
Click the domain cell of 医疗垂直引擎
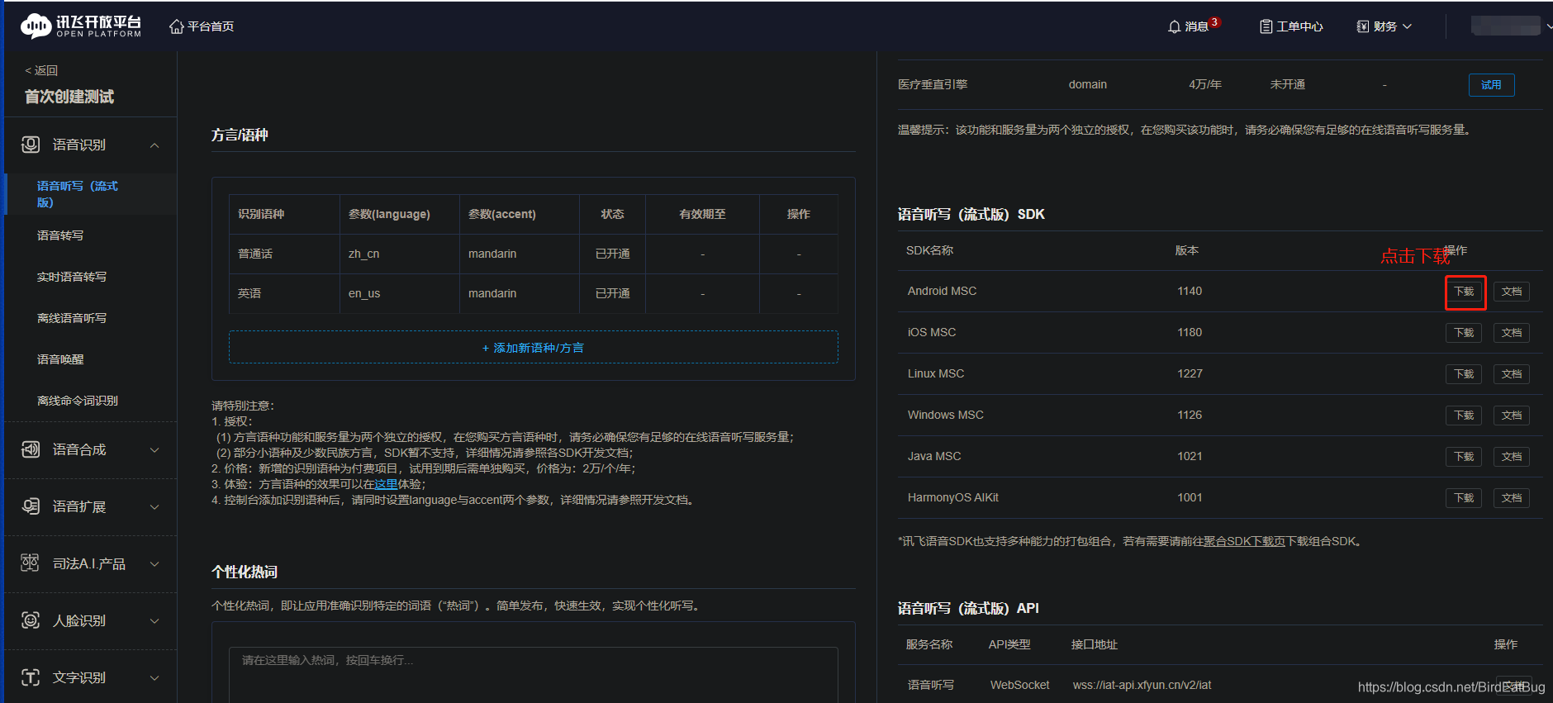(1087, 84)
